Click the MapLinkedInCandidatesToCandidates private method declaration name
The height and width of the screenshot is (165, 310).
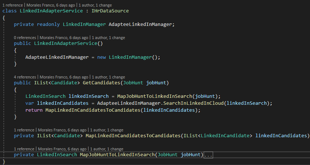coord(133,135)
